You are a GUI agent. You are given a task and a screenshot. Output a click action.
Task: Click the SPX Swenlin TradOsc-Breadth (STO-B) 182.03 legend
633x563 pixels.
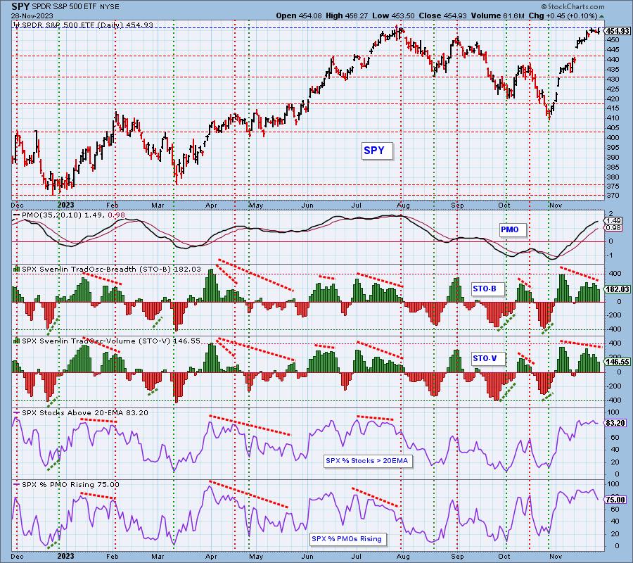pos(111,269)
